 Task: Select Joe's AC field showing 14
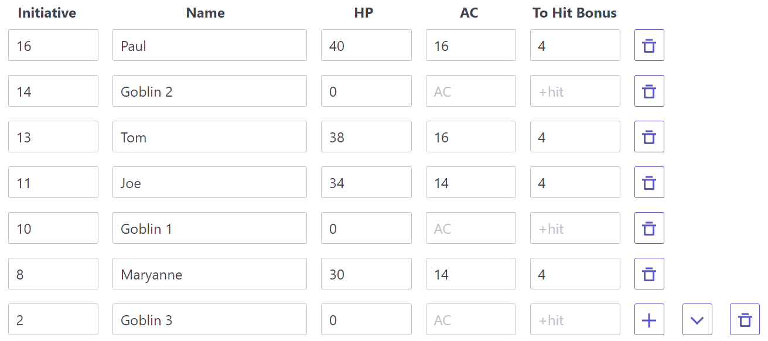(470, 182)
